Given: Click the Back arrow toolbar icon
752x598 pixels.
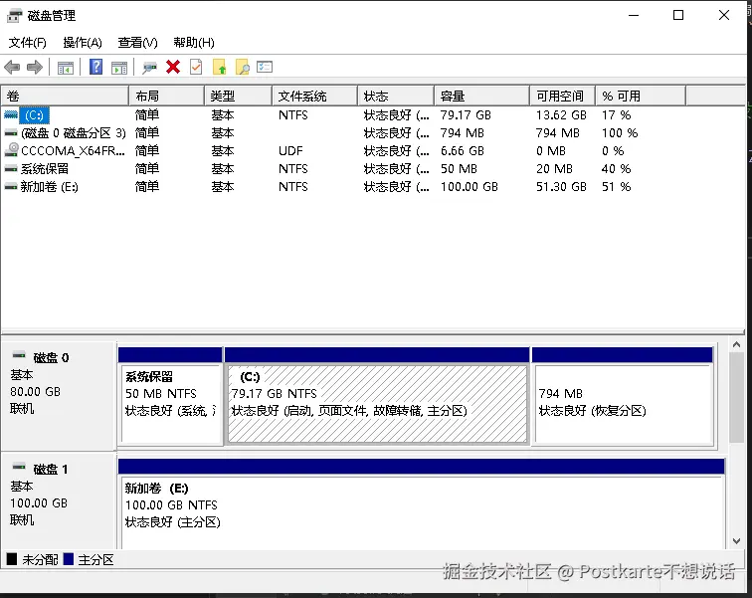Looking at the screenshot, I should [12, 67].
